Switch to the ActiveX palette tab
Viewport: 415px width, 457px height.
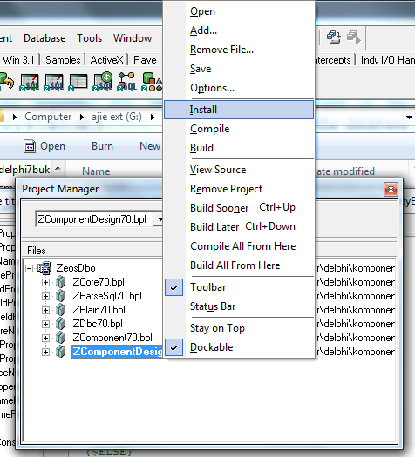(x=107, y=60)
